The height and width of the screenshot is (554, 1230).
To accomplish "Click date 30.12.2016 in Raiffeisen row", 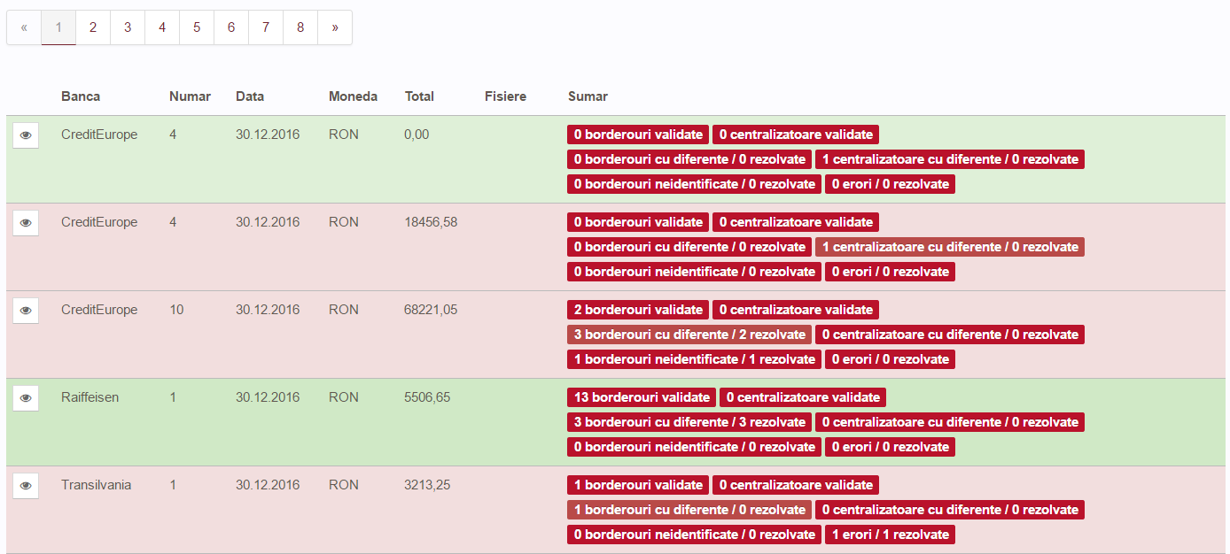I will pyautogui.click(x=268, y=397).
